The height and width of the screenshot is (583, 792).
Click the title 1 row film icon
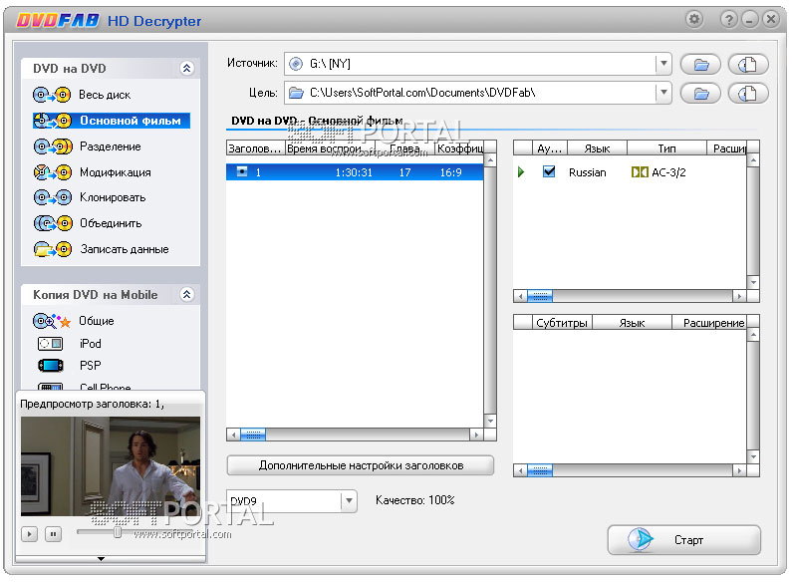tap(242, 171)
